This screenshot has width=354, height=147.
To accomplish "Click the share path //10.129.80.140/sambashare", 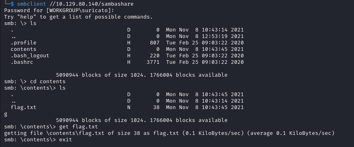I will click(92, 4).
